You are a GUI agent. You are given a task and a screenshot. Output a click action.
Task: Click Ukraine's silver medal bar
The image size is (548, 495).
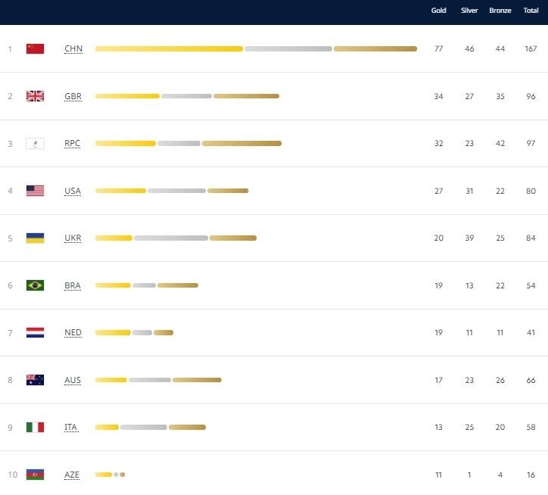(x=171, y=238)
